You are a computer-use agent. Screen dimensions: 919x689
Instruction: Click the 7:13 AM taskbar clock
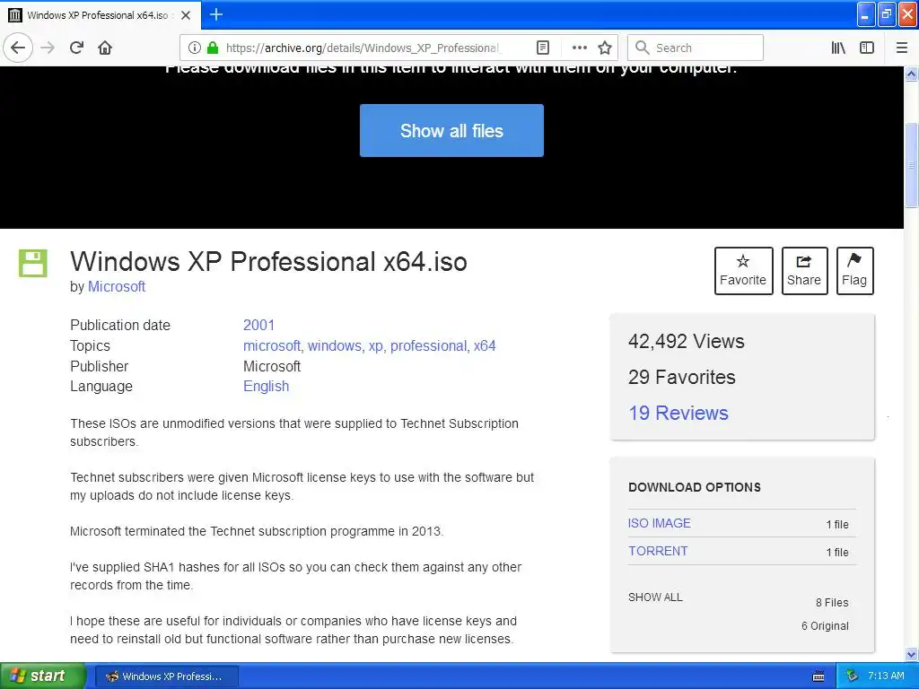(886, 676)
